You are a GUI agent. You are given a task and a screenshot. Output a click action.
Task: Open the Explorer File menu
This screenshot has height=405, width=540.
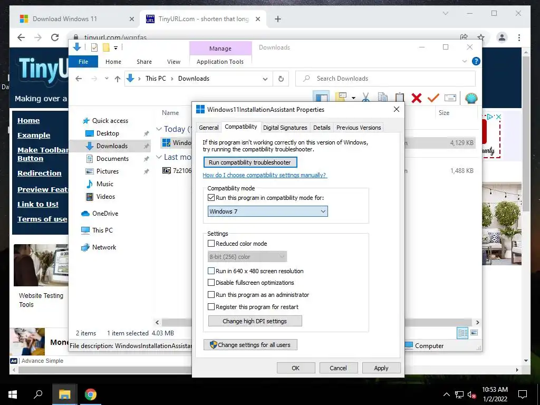click(83, 62)
